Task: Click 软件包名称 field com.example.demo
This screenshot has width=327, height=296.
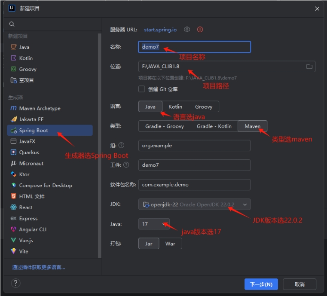Action: [194, 185]
